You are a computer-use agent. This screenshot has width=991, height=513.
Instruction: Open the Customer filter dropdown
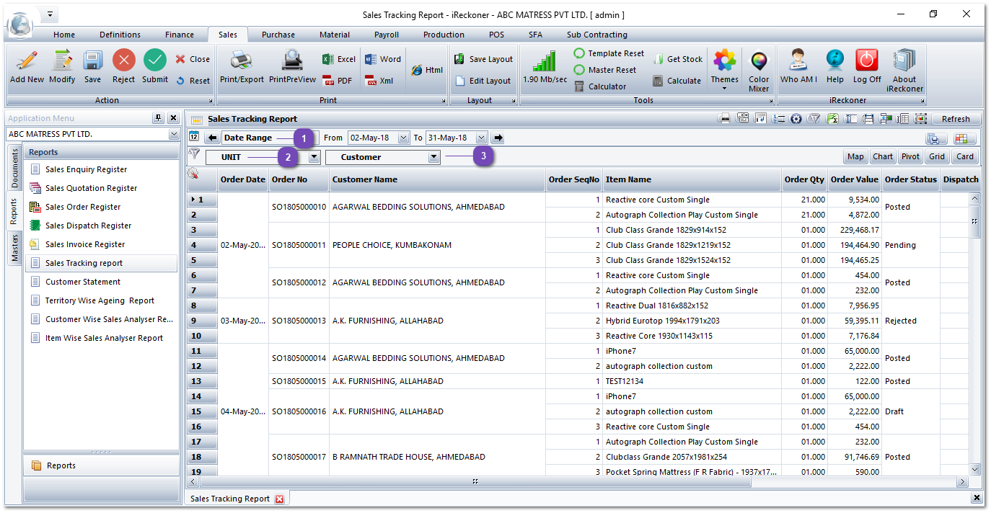pyautogui.click(x=433, y=157)
